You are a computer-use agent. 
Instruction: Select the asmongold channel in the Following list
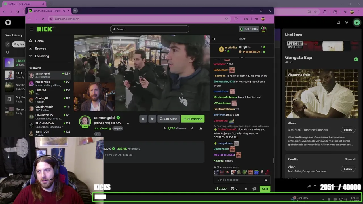pyautogui.click(x=49, y=75)
